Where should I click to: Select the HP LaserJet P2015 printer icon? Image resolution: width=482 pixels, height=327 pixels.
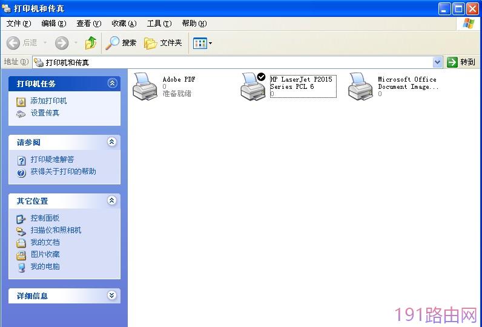pos(253,86)
